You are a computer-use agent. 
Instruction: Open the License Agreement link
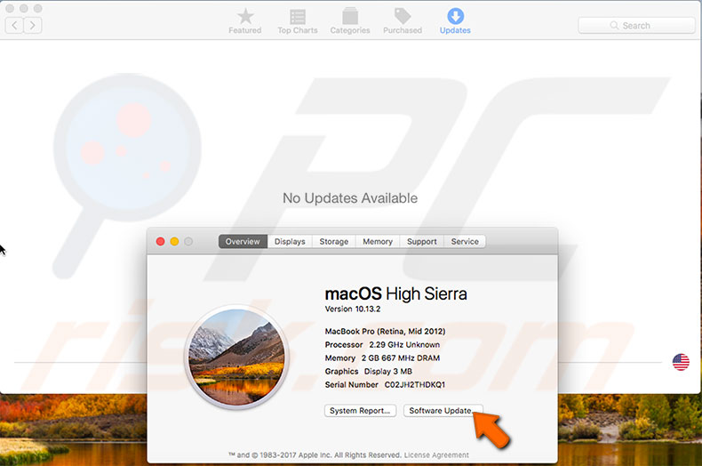pyautogui.click(x=436, y=454)
